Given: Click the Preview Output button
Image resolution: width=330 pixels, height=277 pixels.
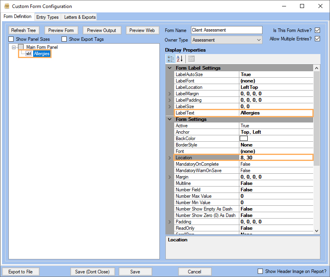Looking at the screenshot, I should (x=101, y=30).
